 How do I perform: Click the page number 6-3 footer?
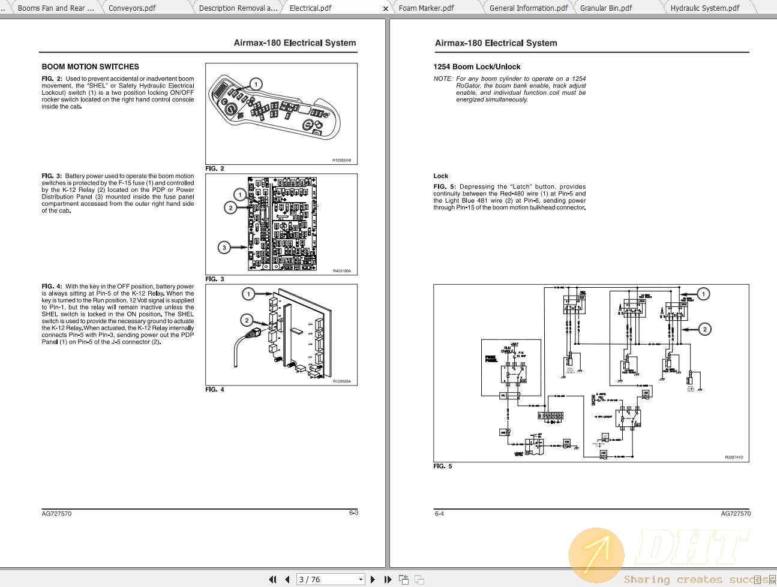click(353, 513)
